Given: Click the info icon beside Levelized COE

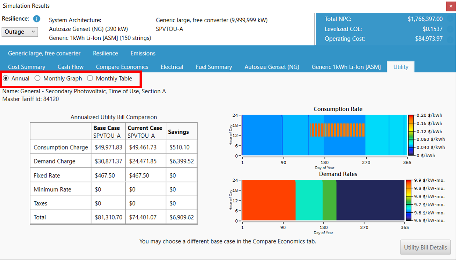Looking at the screenshot, I should pyautogui.click(x=450, y=29).
